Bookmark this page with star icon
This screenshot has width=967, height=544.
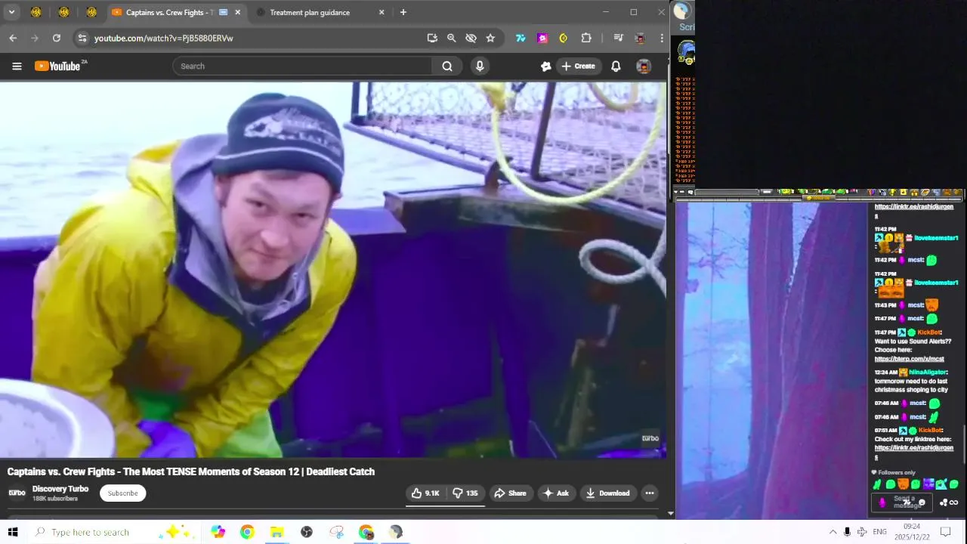pyautogui.click(x=490, y=38)
